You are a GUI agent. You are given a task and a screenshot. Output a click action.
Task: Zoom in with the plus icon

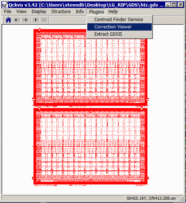tap(36, 20)
